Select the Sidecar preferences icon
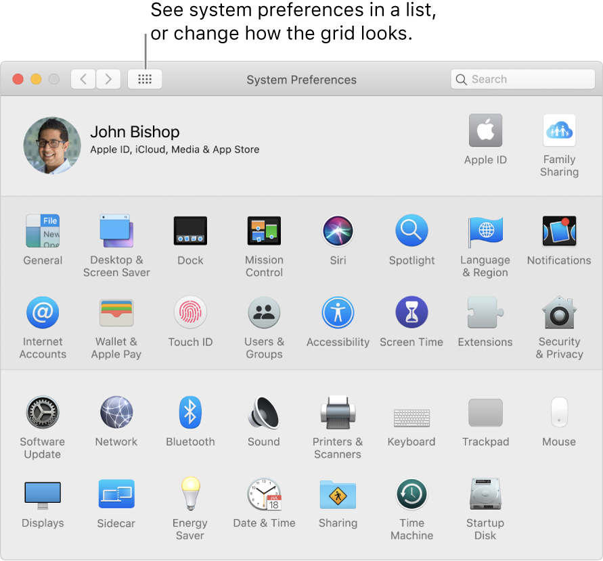603x561 pixels. (116, 493)
